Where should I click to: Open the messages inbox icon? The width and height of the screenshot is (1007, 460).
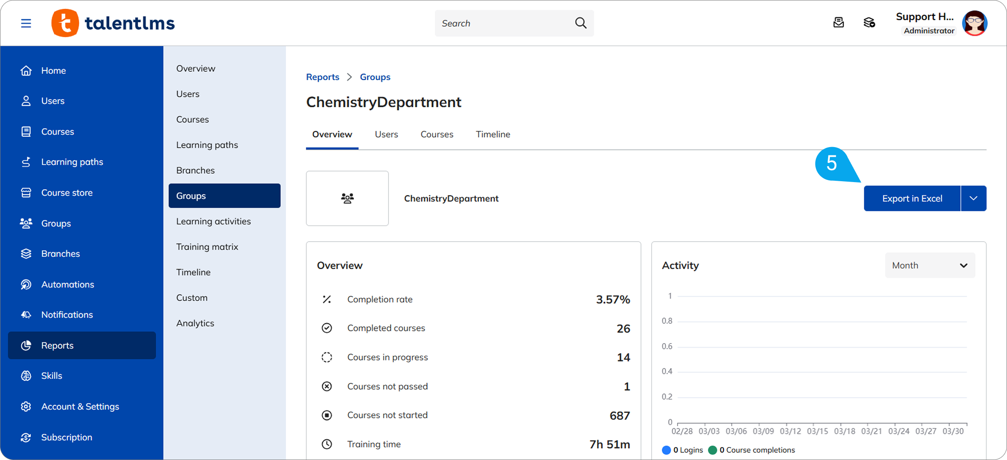838,23
